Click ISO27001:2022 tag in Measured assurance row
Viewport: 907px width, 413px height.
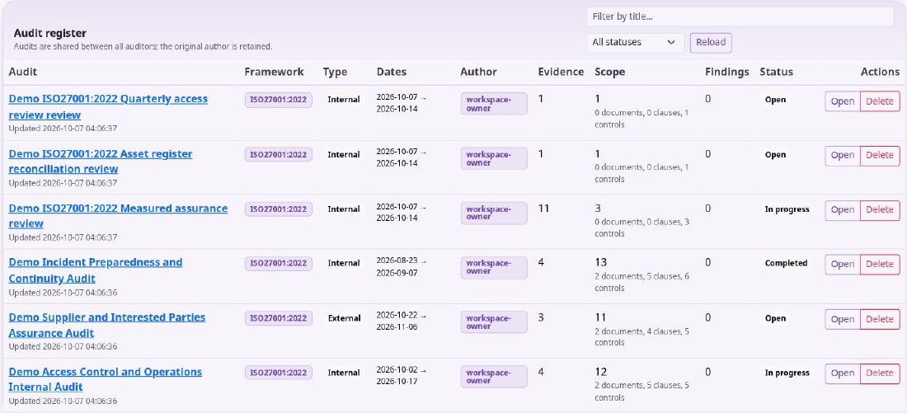[278, 209]
